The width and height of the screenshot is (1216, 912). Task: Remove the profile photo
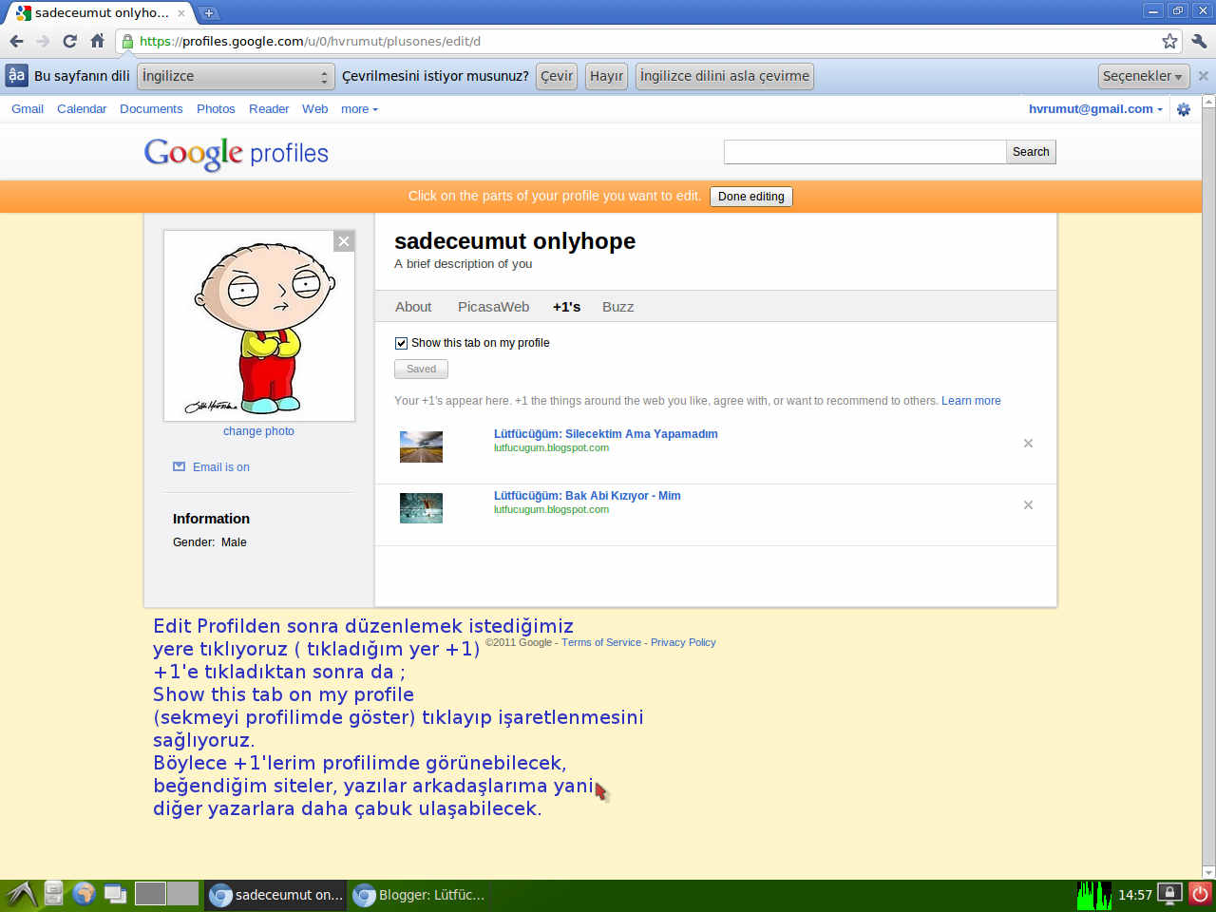tap(344, 241)
